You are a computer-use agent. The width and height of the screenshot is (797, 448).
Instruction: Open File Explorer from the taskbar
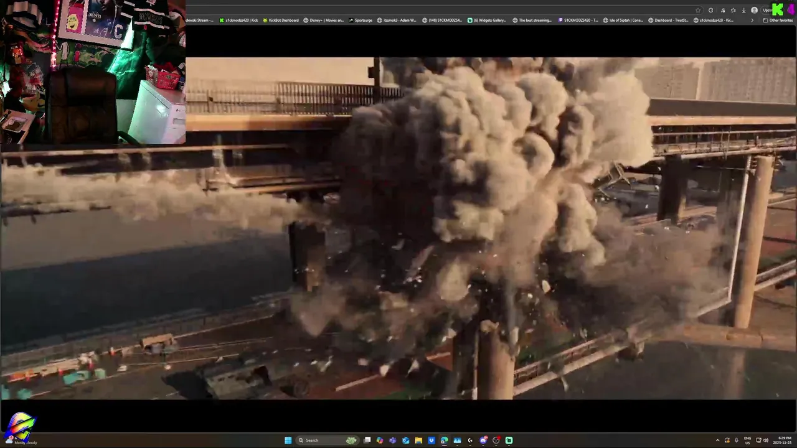(x=418, y=441)
